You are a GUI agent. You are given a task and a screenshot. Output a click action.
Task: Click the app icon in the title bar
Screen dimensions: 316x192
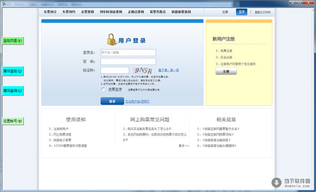(4, 4)
